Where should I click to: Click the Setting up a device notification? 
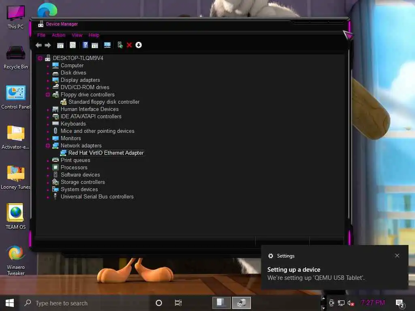coord(334,267)
